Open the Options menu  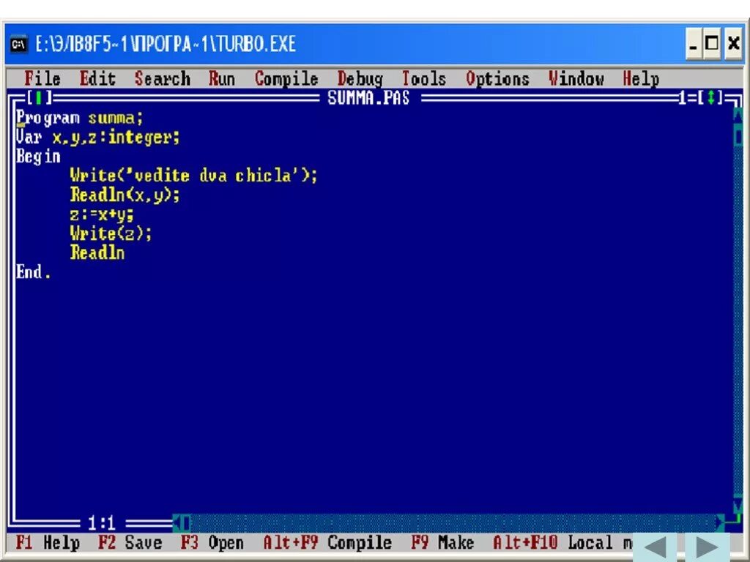(x=497, y=79)
